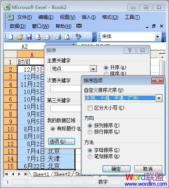Click the New document toolbar icon
This screenshot has height=188, width=169.
click(x=11, y=37)
